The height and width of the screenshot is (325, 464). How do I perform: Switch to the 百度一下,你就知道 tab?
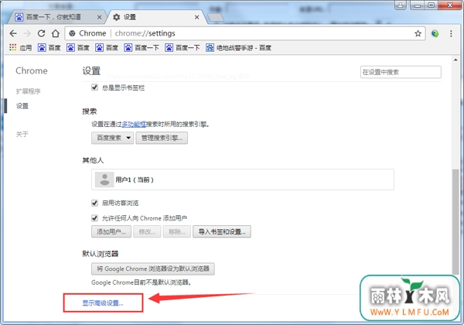pyautogui.click(x=56, y=17)
